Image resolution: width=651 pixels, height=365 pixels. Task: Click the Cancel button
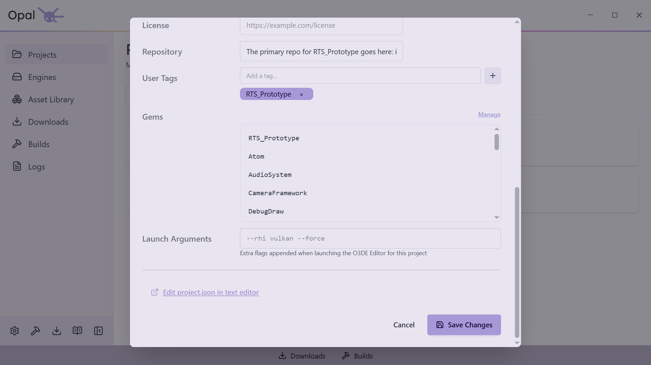pyautogui.click(x=404, y=325)
